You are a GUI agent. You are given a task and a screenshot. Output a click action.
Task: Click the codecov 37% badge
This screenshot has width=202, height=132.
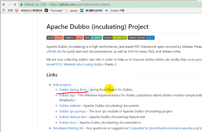coord(73,38)
